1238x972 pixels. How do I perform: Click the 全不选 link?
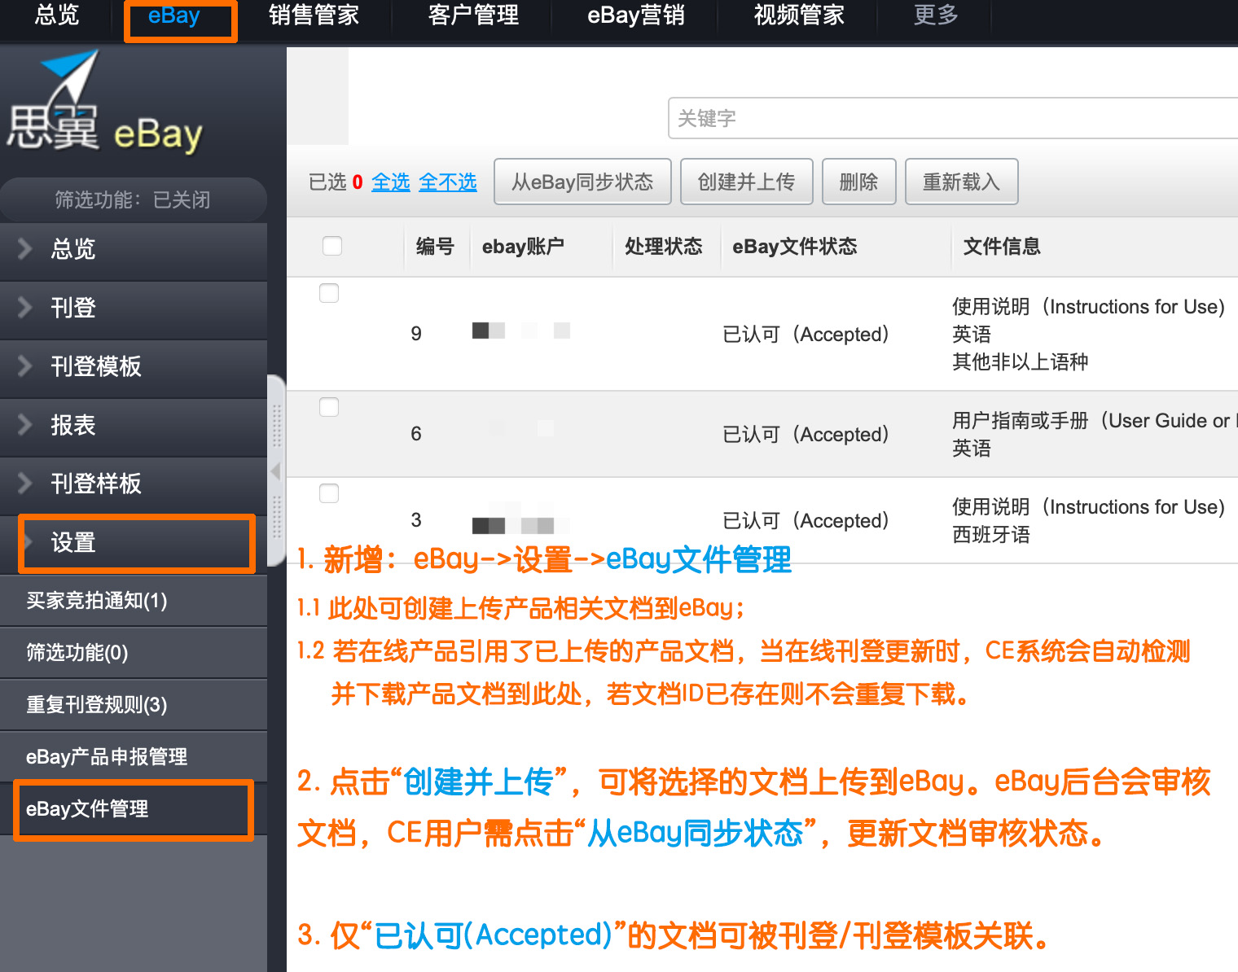[447, 182]
